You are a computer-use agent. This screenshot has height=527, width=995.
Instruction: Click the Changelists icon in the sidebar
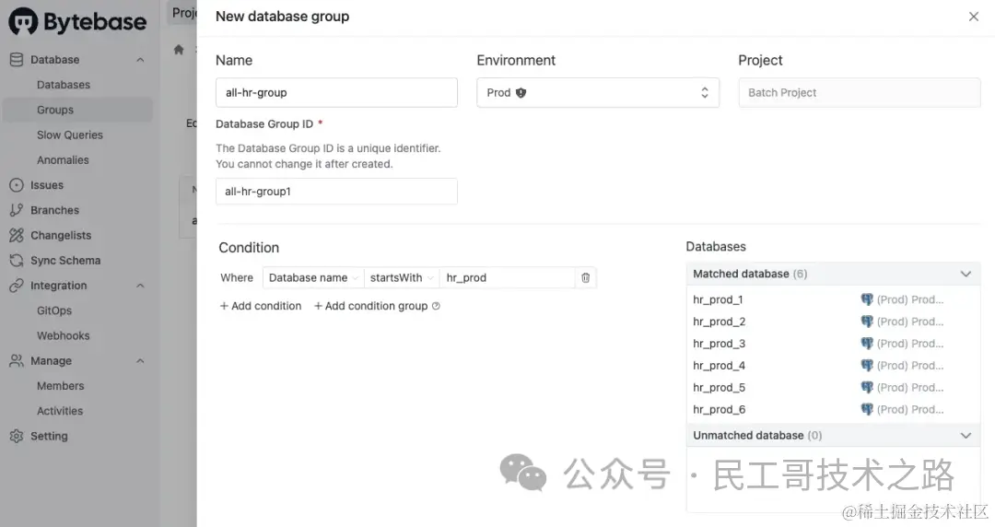click(16, 235)
